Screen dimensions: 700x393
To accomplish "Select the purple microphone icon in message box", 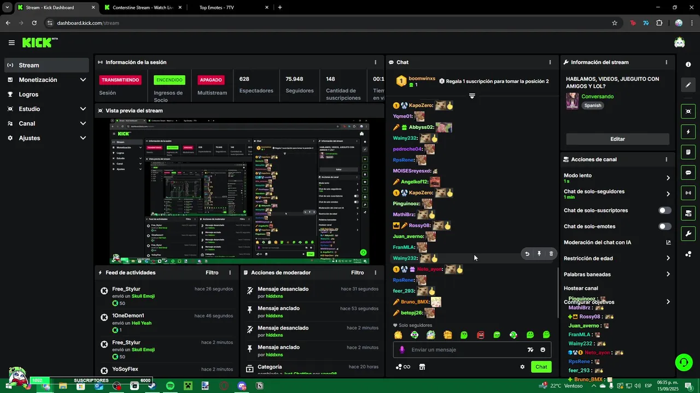I will pyautogui.click(x=402, y=350).
